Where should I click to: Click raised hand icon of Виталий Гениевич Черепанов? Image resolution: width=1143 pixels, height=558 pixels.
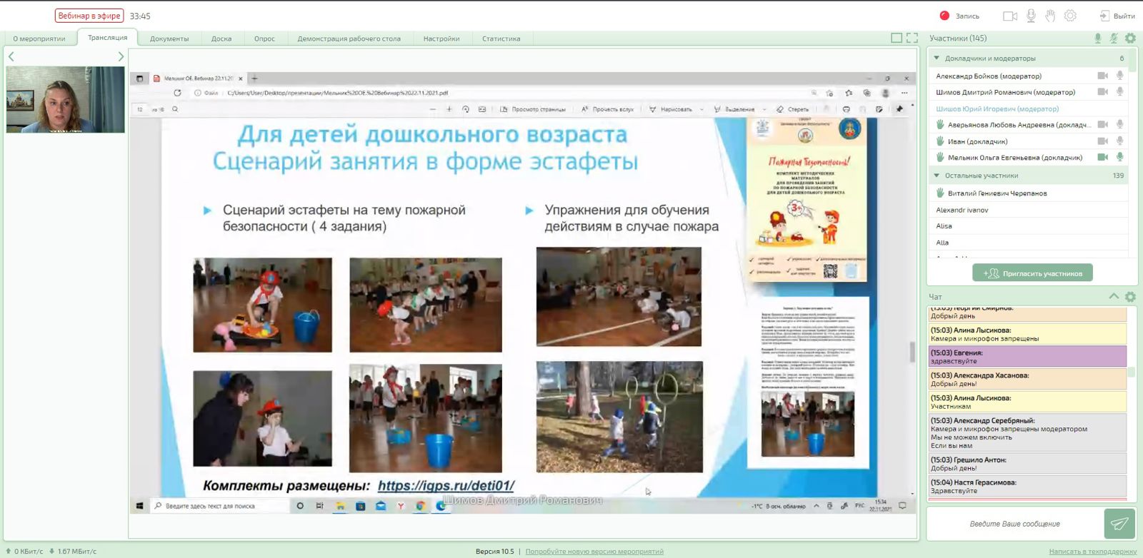(x=940, y=193)
